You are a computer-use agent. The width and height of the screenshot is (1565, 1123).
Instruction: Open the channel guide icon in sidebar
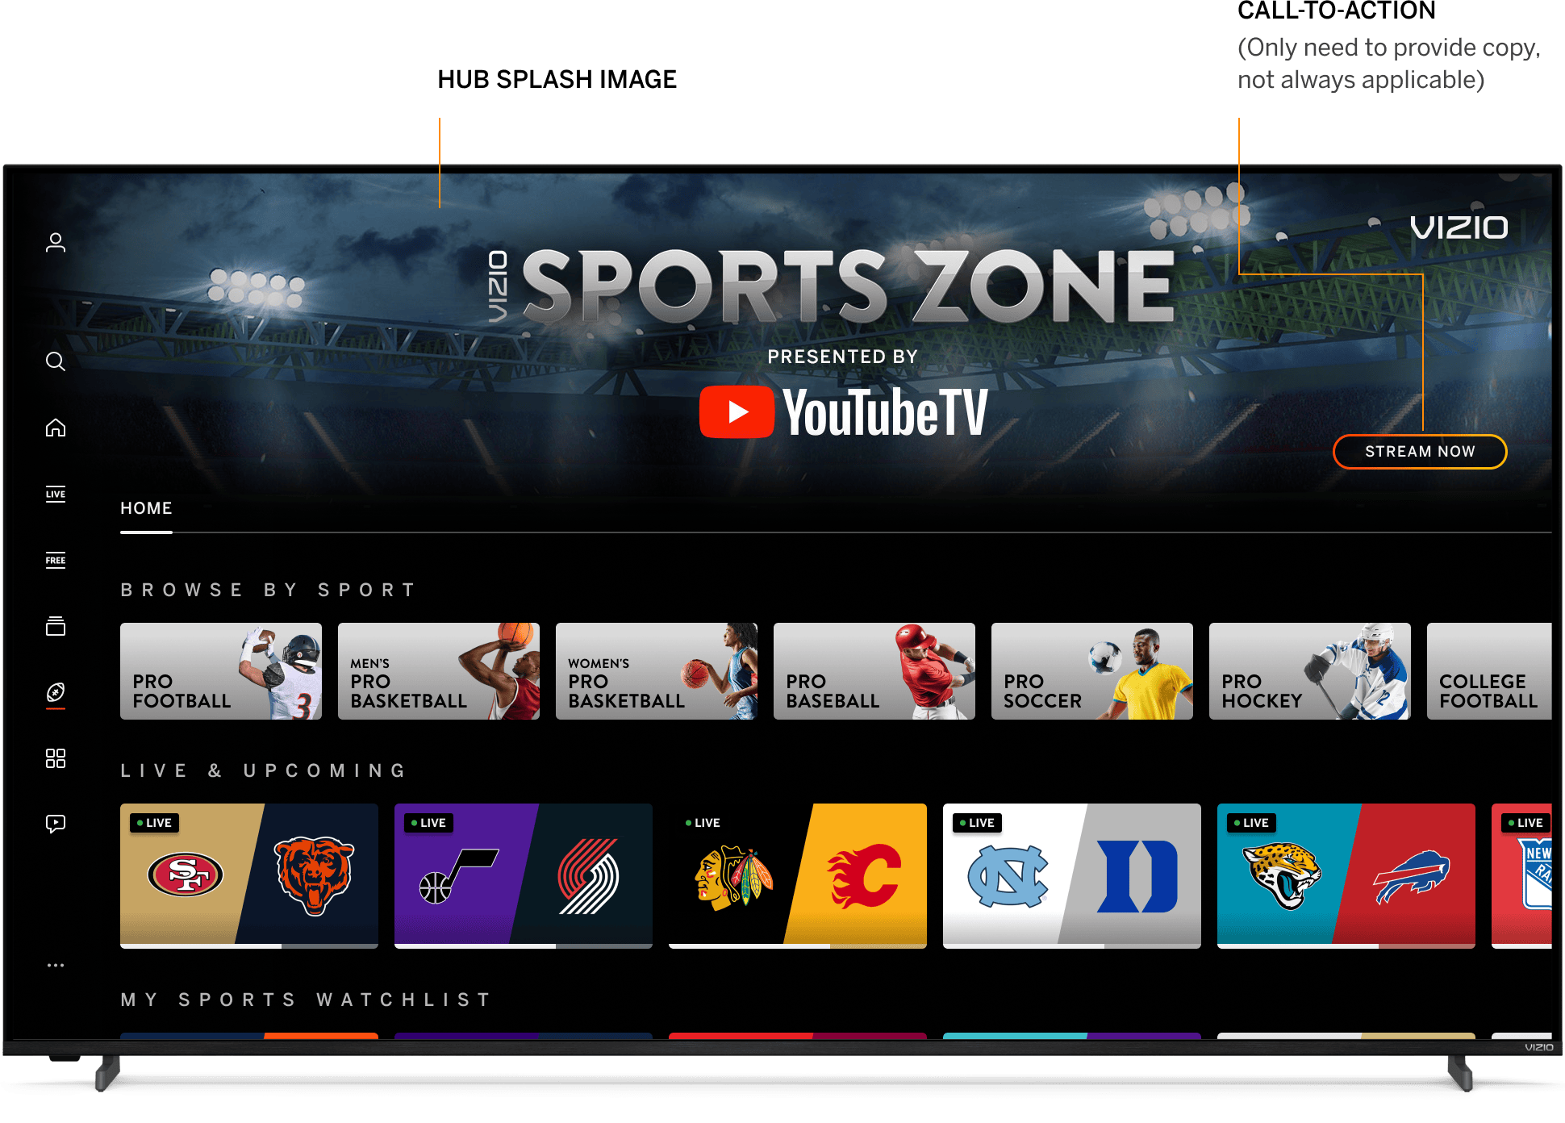pos(56,628)
